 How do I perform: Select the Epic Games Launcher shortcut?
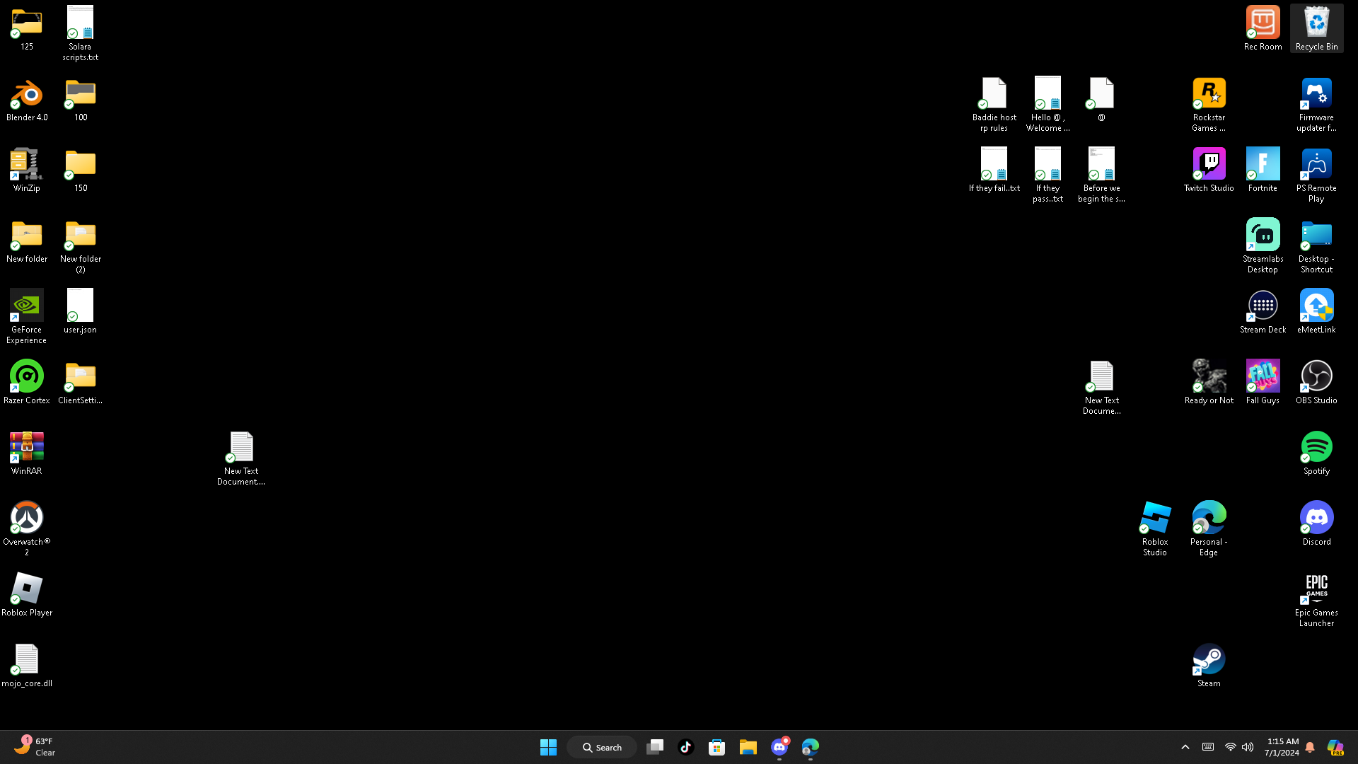pyautogui.click(x=1317, y=601)
